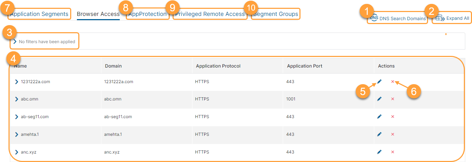Go to Segment Groups tab
Viewport: 472px width, 162px height.
(x=276, y=14)
